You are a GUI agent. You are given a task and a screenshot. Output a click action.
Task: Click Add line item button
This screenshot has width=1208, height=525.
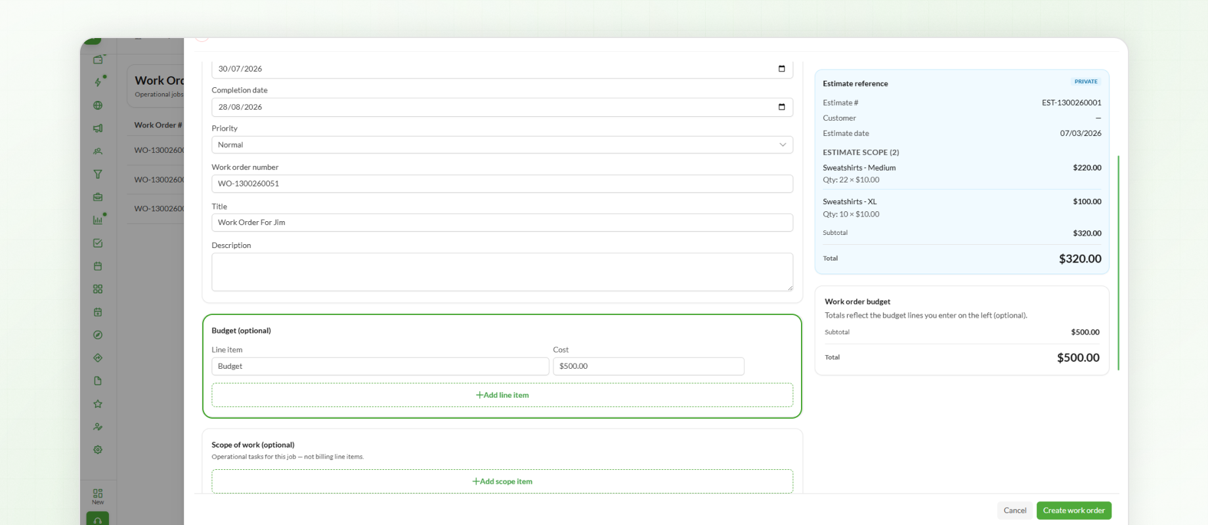pyautogui.click(x=502, y=395)
